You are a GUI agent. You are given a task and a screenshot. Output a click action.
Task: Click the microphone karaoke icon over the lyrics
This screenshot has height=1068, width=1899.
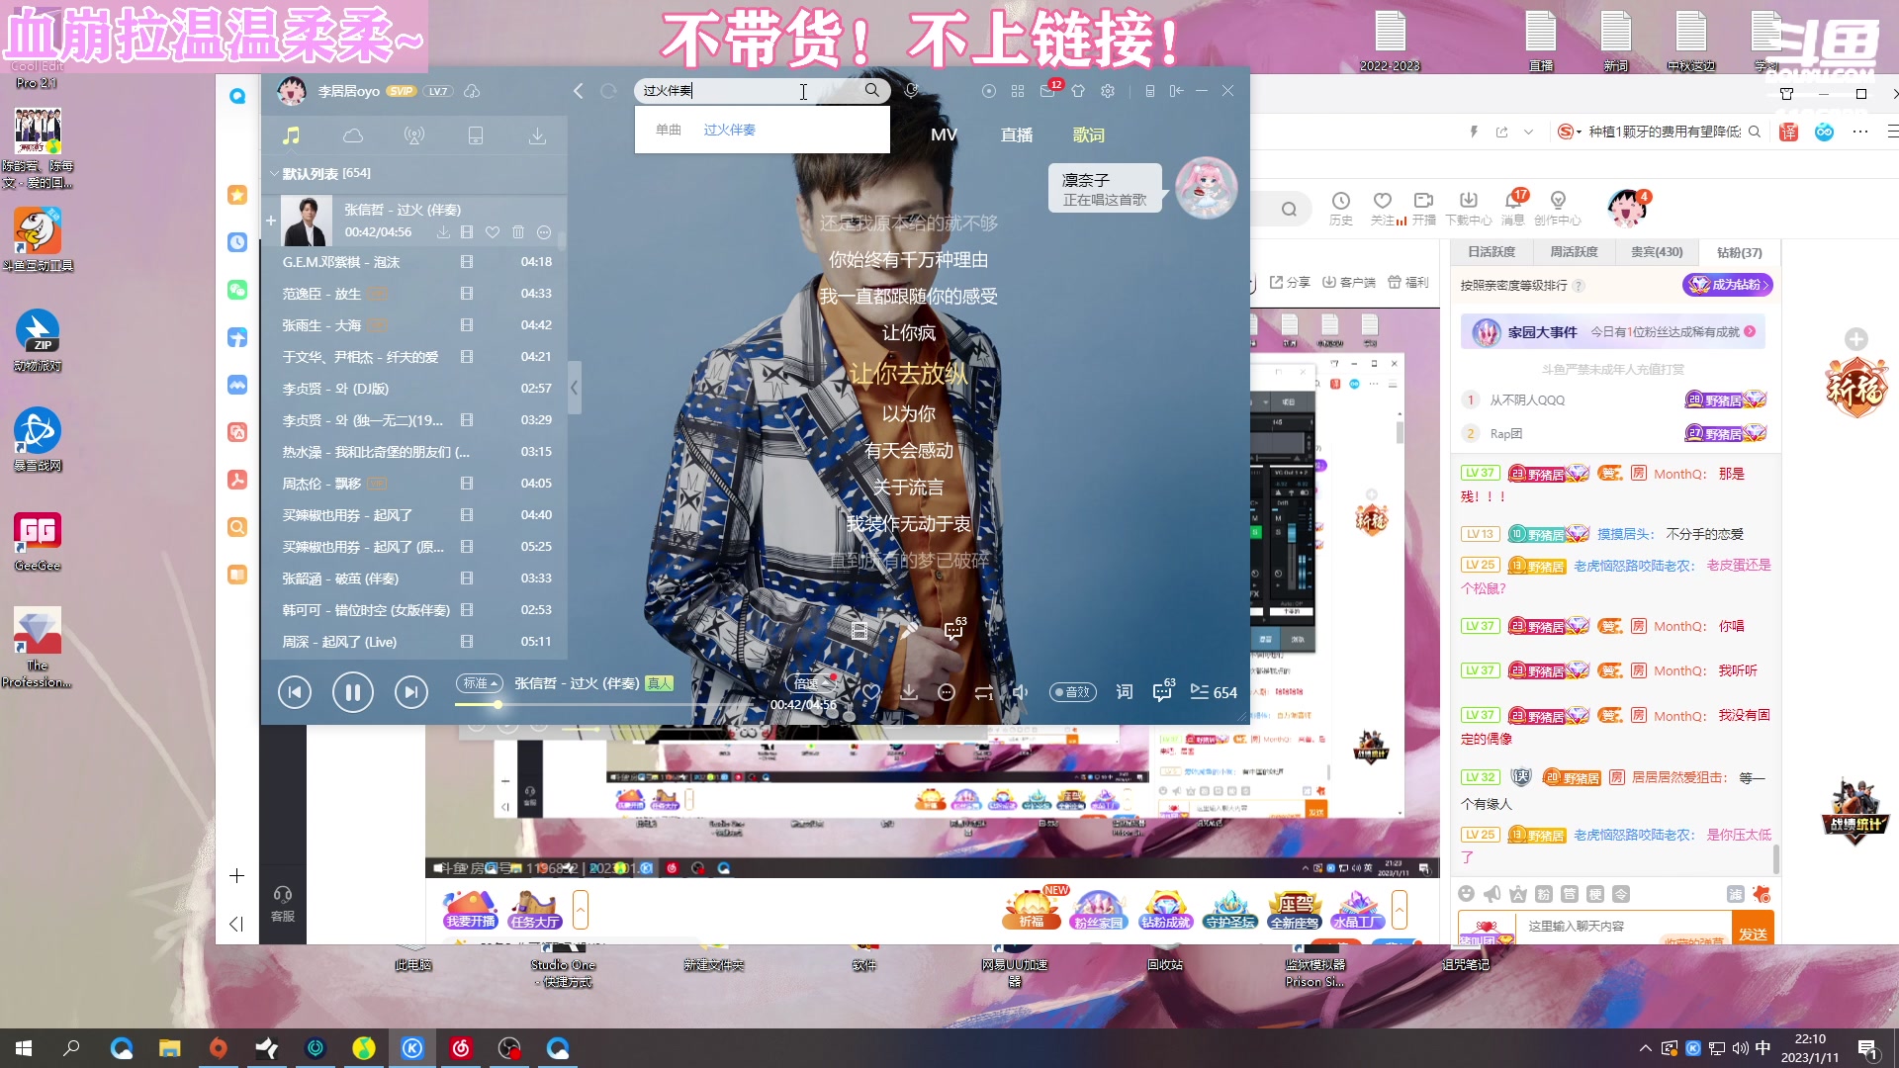pos(909,630)
